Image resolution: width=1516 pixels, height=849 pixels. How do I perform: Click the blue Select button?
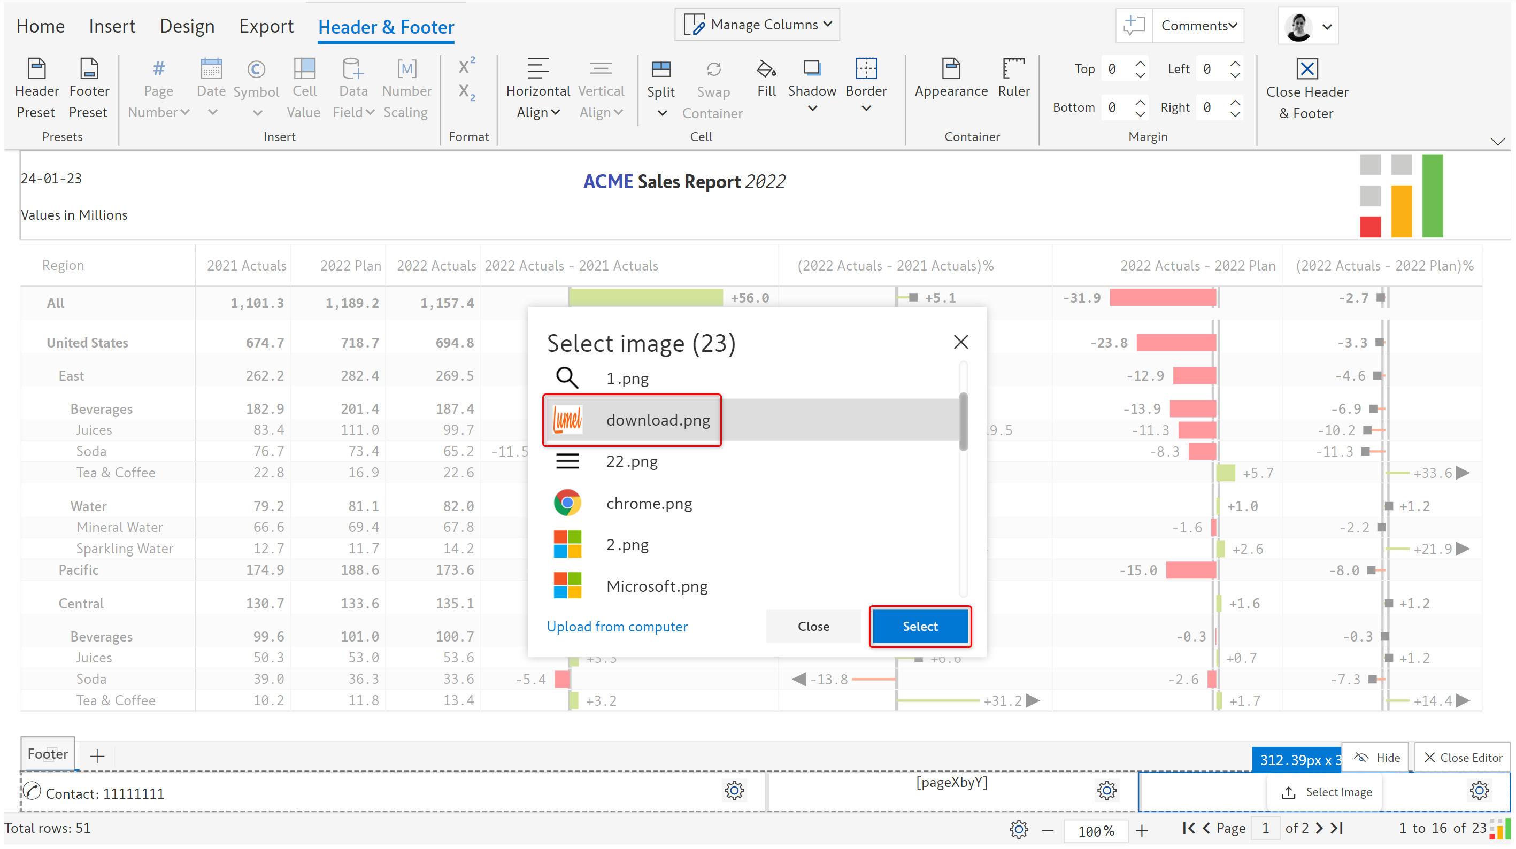pyautogui.click(x=920, y=626)
